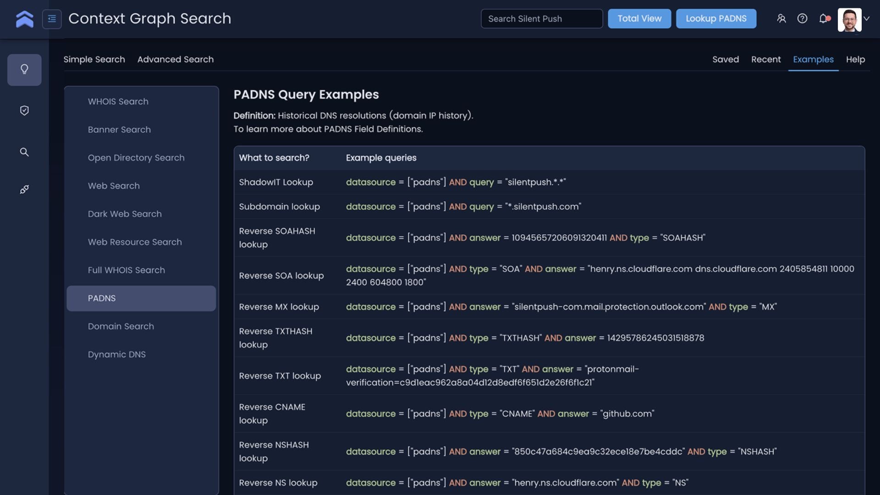Viewport: 880px width, 495px height.
Task: Click the Reverse NS lookup example query
Action: coord(517,483)
